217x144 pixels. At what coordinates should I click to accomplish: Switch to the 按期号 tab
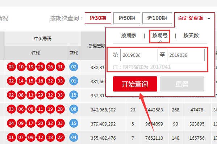[x=160, y=36]
